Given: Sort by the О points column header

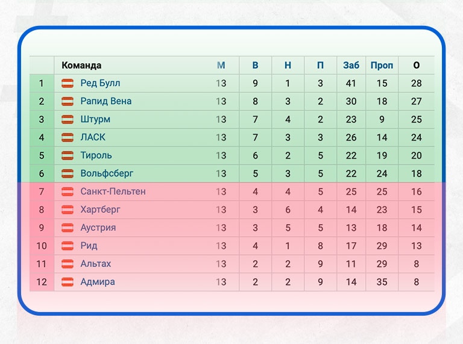Looking at the screenshot, I should click(x=416, y=65).
